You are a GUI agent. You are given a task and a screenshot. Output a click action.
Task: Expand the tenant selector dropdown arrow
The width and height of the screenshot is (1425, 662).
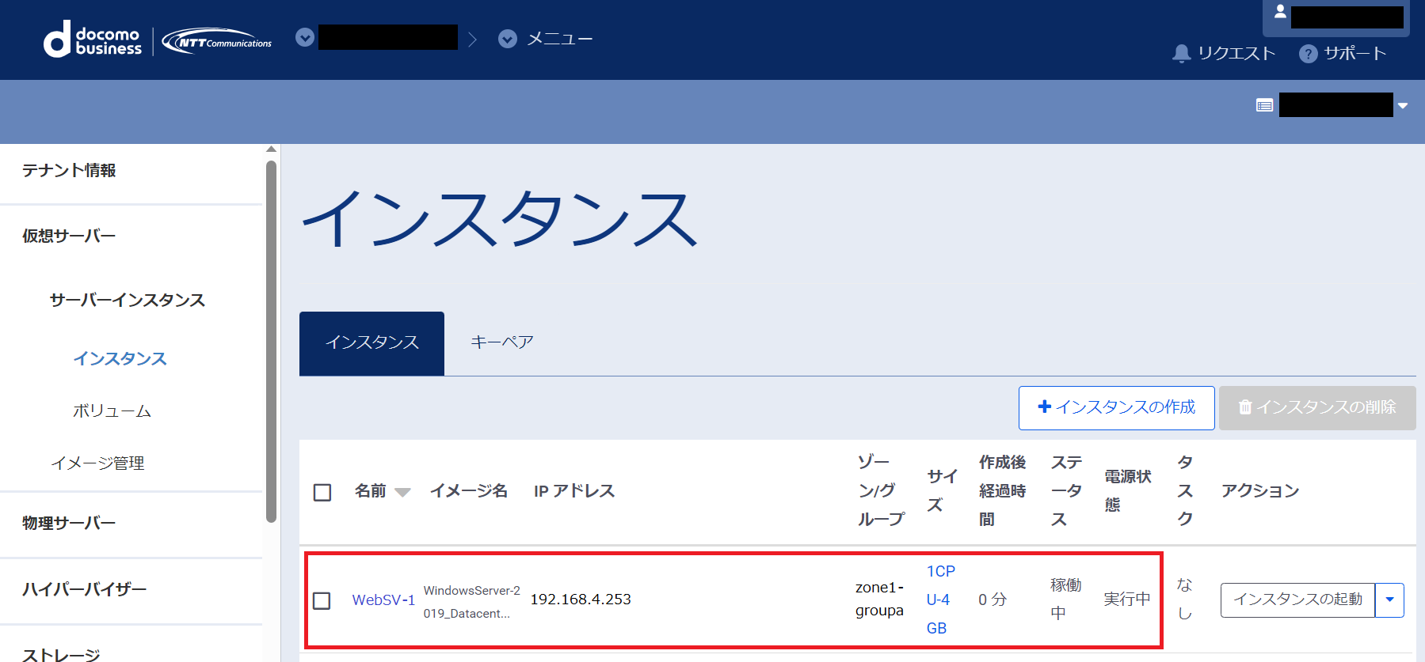pyautogui.click(x=1403, y=106)
